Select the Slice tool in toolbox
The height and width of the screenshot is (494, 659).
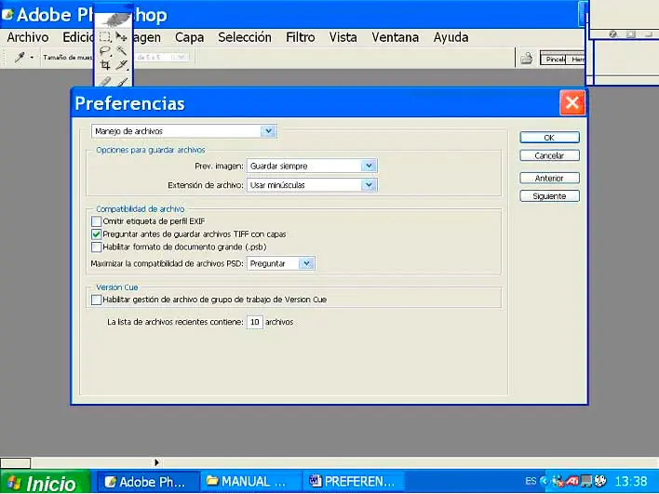(121, 65)
